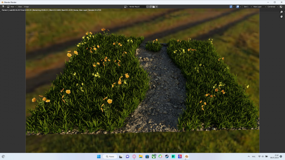Expand the sidebar with small arrow

click(x=284, y=11)
